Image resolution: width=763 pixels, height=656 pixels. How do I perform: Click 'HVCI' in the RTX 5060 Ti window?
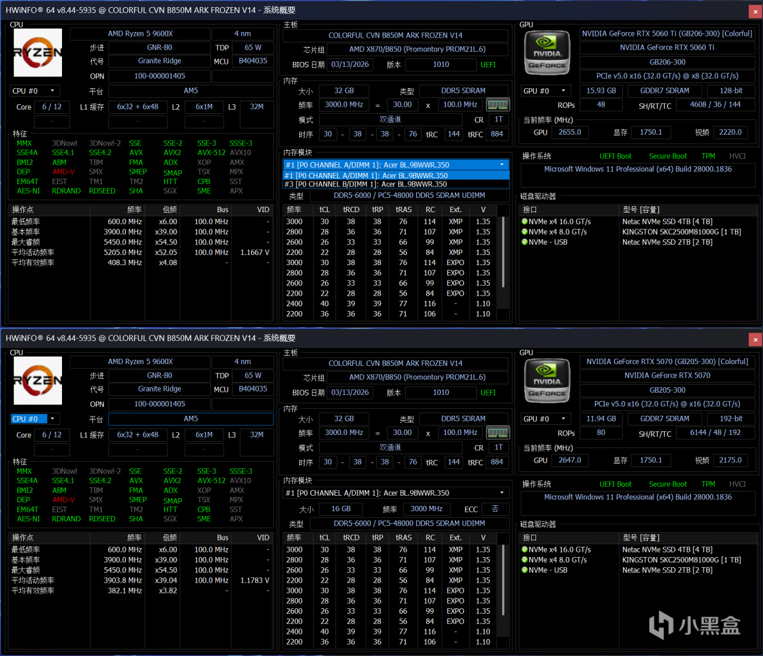(x=737, y=156)
